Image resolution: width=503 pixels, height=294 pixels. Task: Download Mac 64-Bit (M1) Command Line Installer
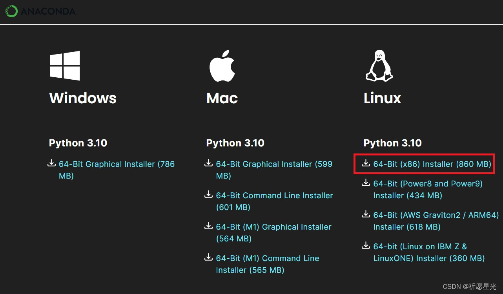click(268, 264)
